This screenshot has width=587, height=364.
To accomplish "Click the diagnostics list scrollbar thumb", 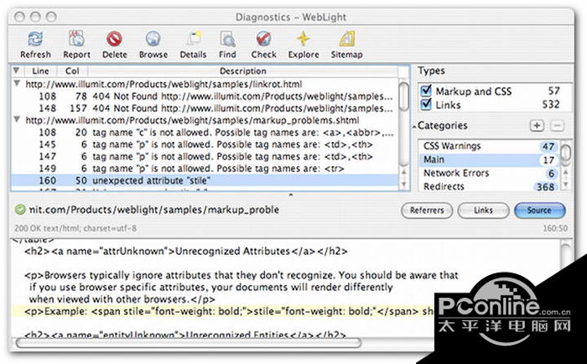I will point(404,96).
